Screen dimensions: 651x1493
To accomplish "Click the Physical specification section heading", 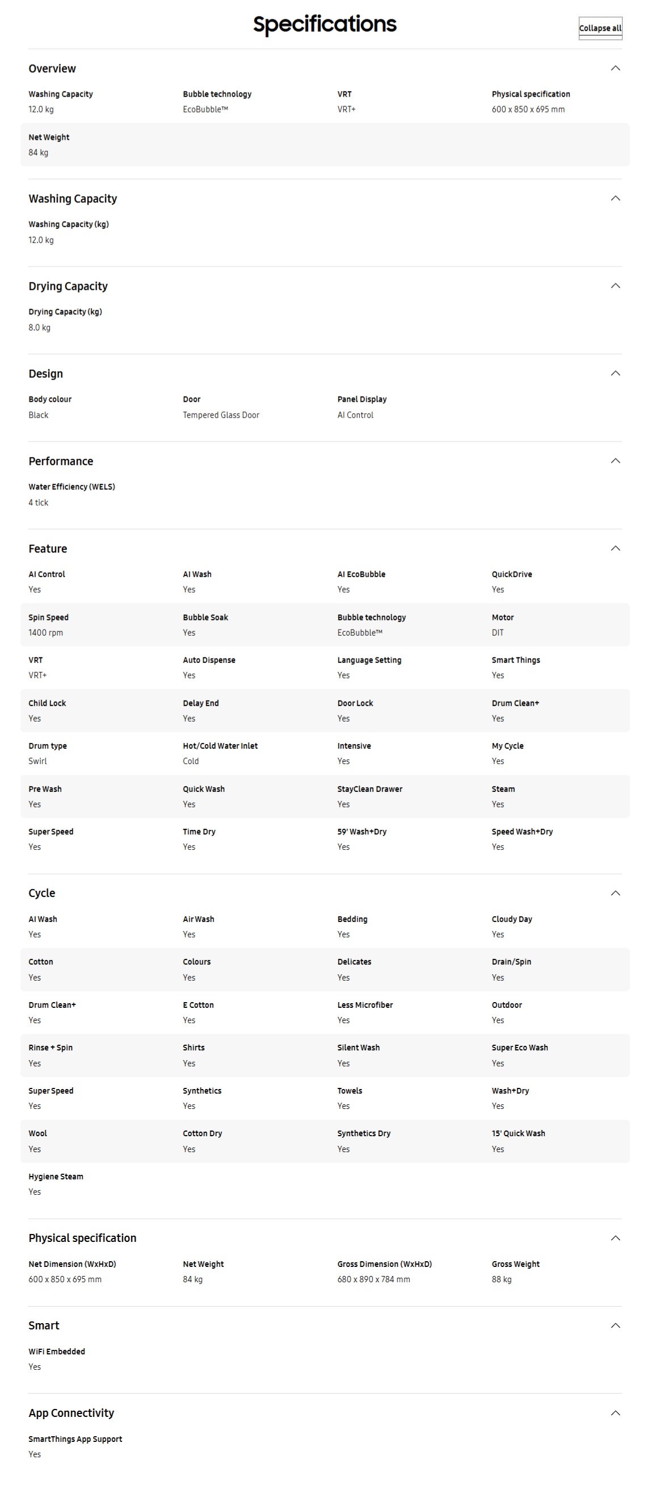I will (82, 1238).
